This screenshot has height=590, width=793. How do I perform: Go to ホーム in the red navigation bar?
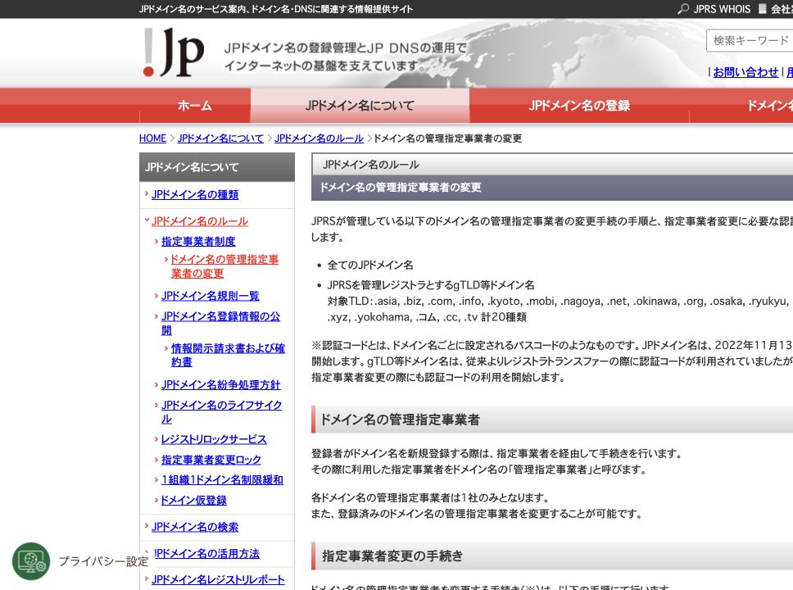(x=195, y=105)
